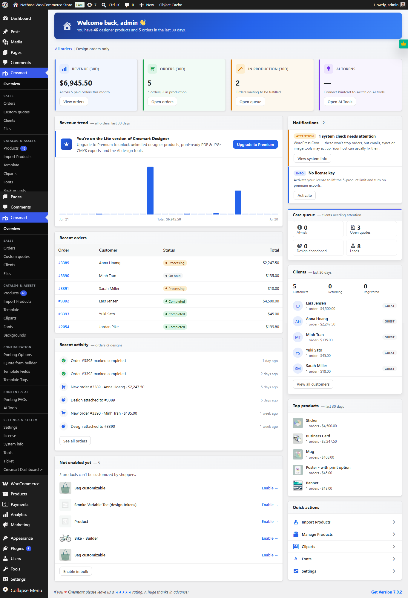The height and width of the screenshot is (598, 408).
Task: Click Lars Jensen LJ avatar
Action: click(x=298, y=306)
